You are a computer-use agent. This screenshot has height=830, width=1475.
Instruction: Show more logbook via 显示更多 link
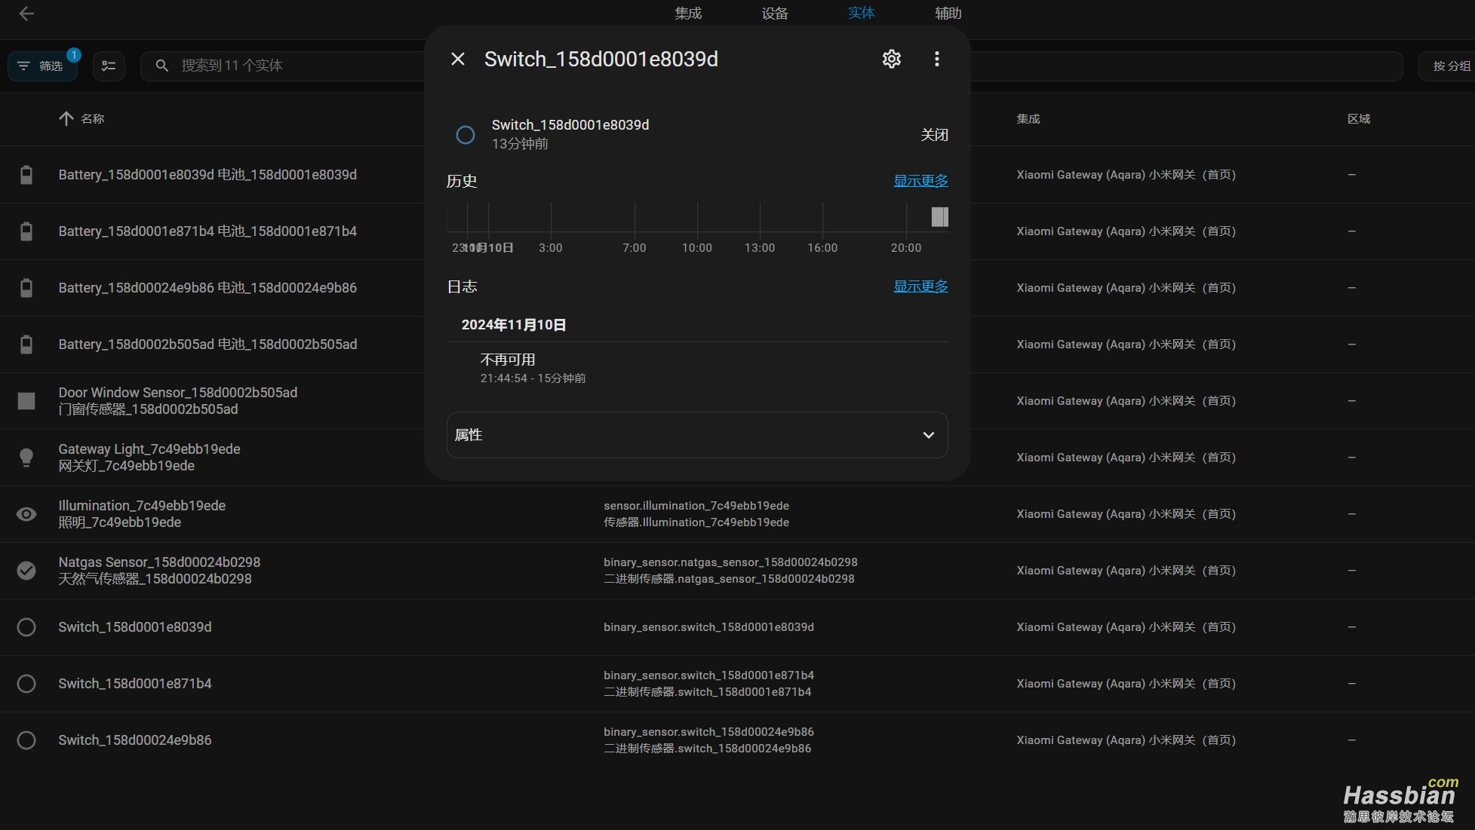coord(920,286)
